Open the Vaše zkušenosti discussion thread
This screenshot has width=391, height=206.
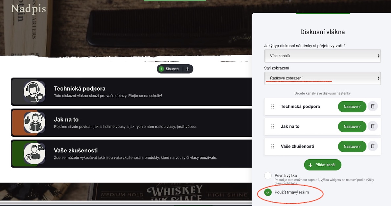132,154
